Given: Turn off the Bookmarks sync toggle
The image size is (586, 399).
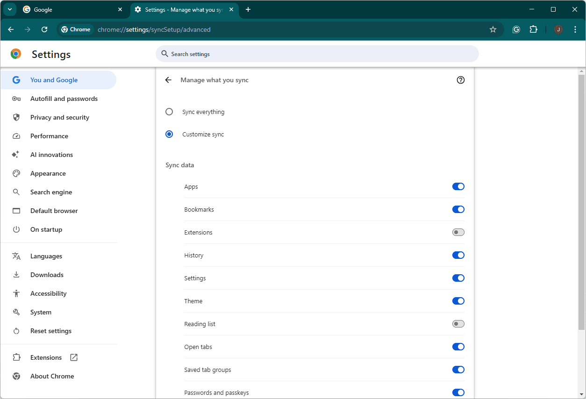Looking at the screenshot, I should [458, 209].
